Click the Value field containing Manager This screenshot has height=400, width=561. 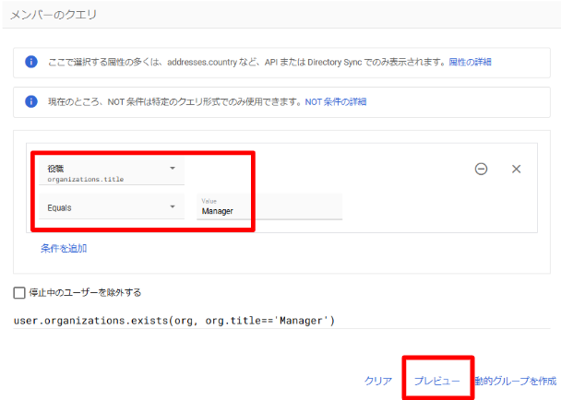pos(269,206)
